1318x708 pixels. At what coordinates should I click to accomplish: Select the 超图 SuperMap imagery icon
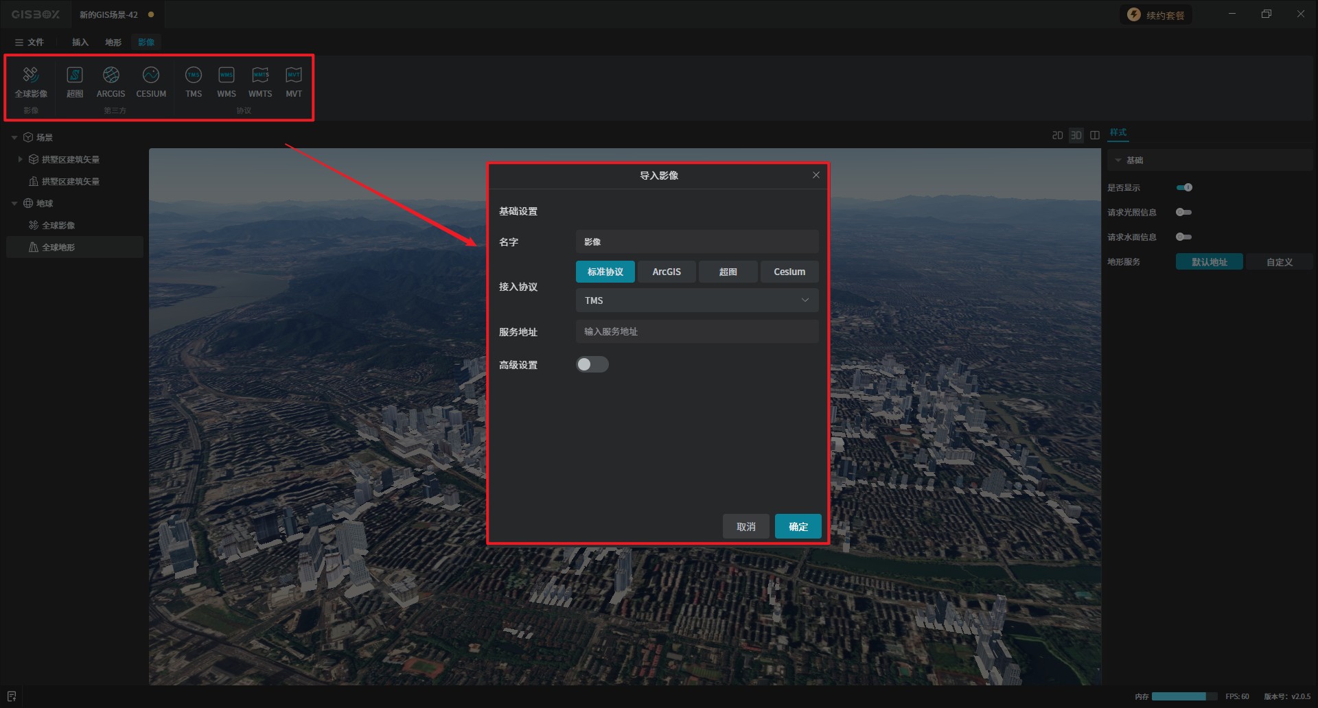click(75, 75)
